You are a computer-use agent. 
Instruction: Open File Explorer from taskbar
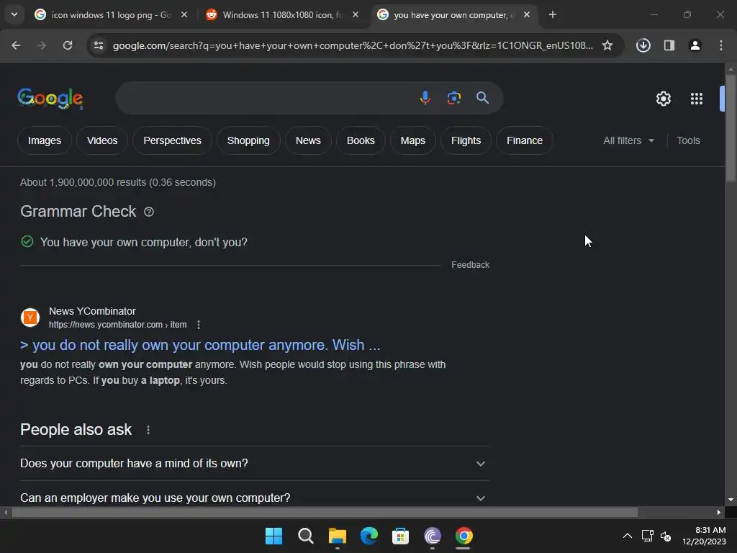[x=338, y=536]
